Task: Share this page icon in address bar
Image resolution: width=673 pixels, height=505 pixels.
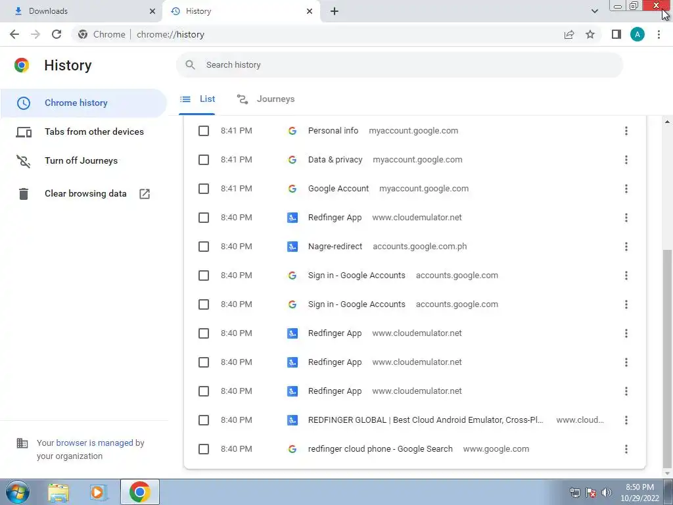Action: coord(569,34)
